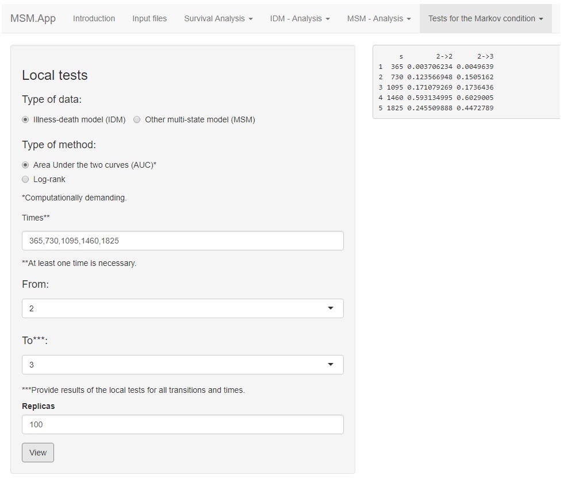The image size is (564, 483).
Task: Expand the Survival Analysis menu
Action: click(218, 18)
